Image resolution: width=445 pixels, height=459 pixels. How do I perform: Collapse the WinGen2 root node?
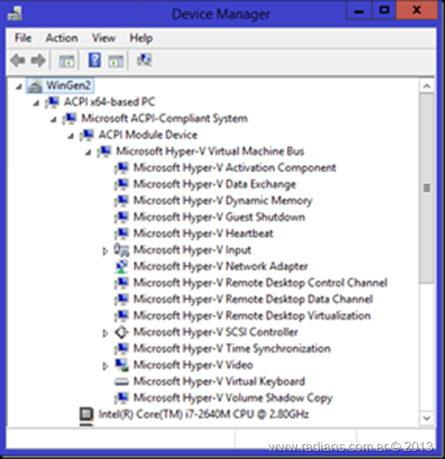(19, 87)
